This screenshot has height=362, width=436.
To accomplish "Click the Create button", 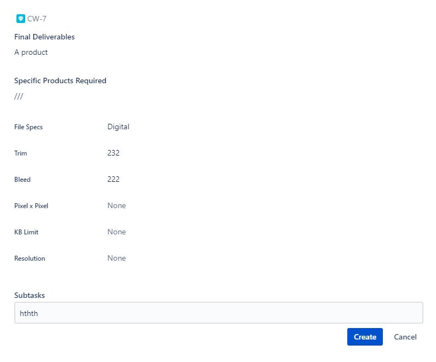I will point(365,337).
